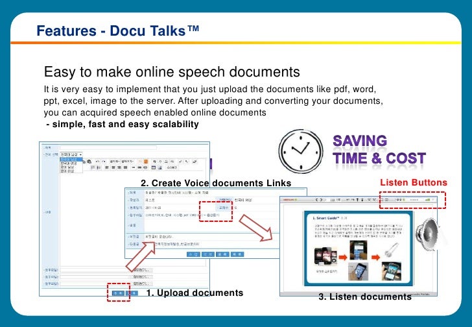
Task: Go to next page with viewer right chevron
Action: pyautogui.click(x=321, y=200)
